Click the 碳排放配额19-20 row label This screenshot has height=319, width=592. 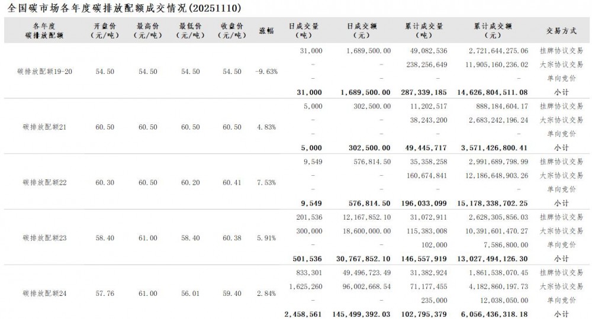pyautogui.click(x=45, y=72)
